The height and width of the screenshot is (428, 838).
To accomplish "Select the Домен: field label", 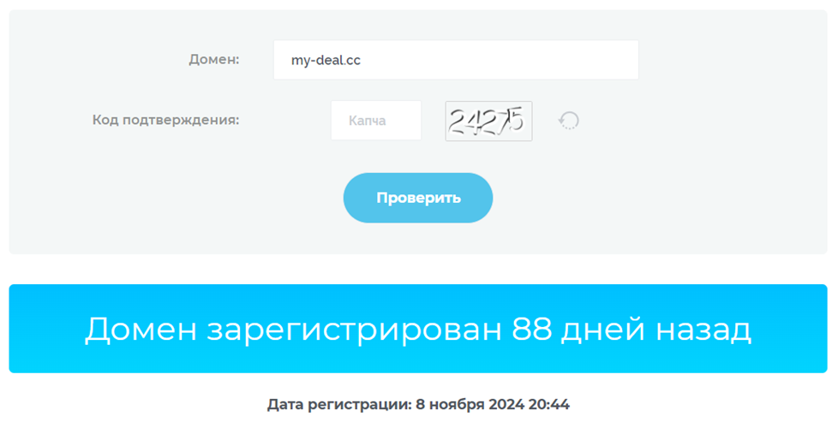I will 214,59.
